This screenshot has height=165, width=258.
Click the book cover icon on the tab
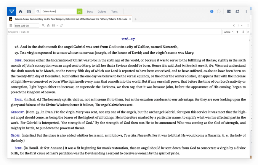pyautogui.click(x=11, y=19)
